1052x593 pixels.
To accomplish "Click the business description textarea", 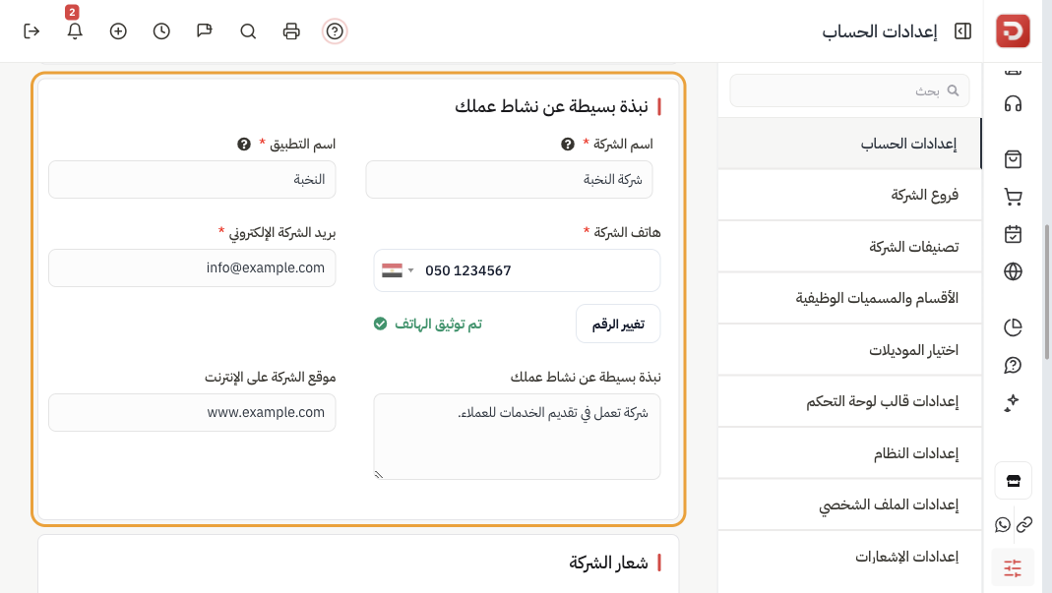I will point(517,437).
